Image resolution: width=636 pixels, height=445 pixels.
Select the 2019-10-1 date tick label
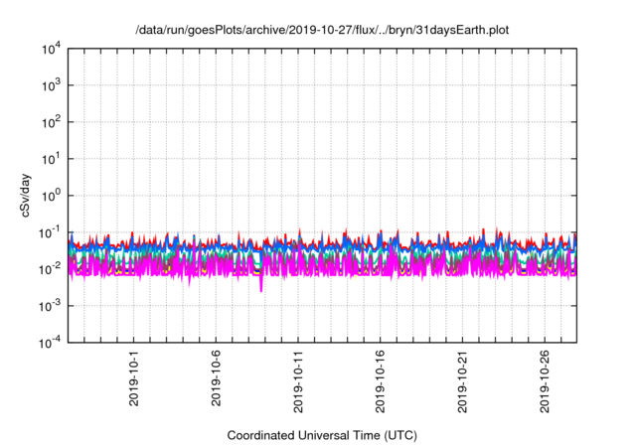pos(134,378)
